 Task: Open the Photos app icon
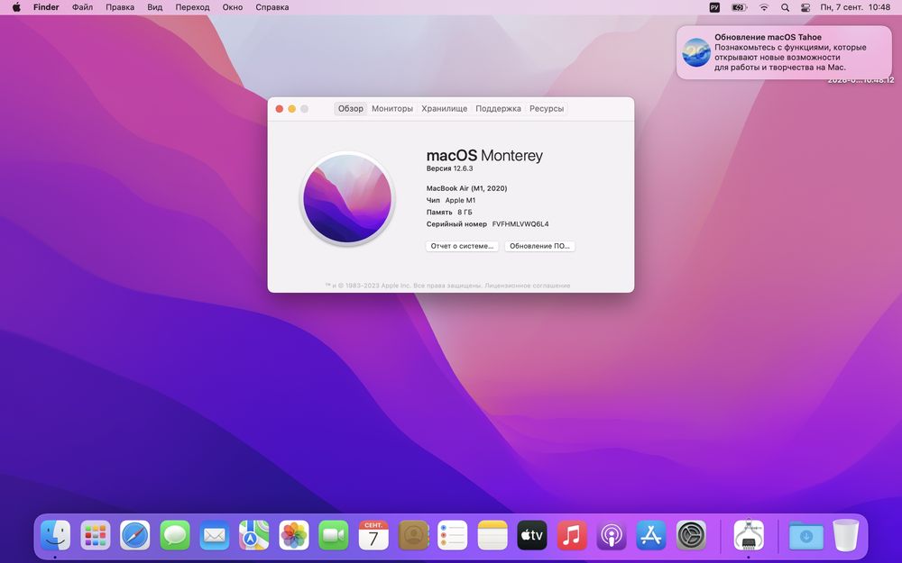point(294,535)
